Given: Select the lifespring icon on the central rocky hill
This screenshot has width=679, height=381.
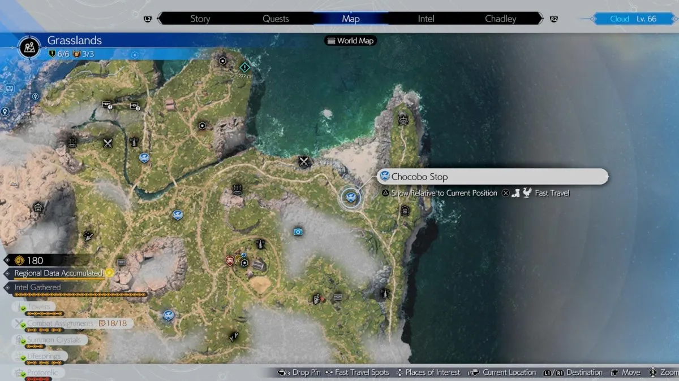Looking at the screenshot, I should [x=237, y=189].
